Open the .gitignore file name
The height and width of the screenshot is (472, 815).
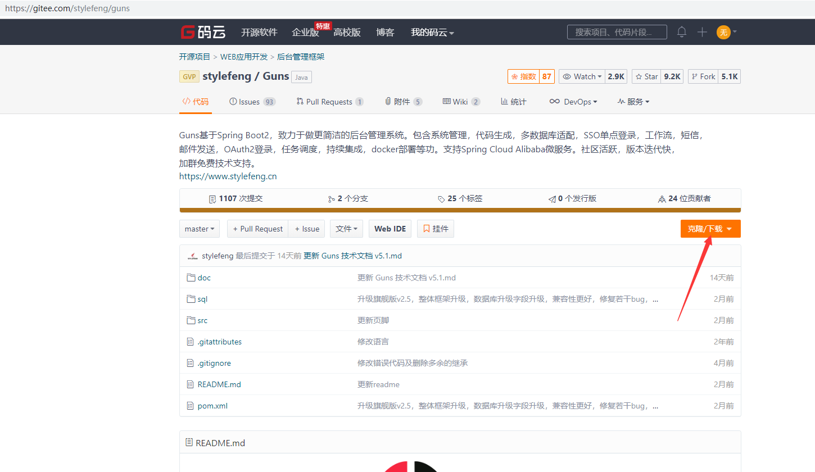214,363
